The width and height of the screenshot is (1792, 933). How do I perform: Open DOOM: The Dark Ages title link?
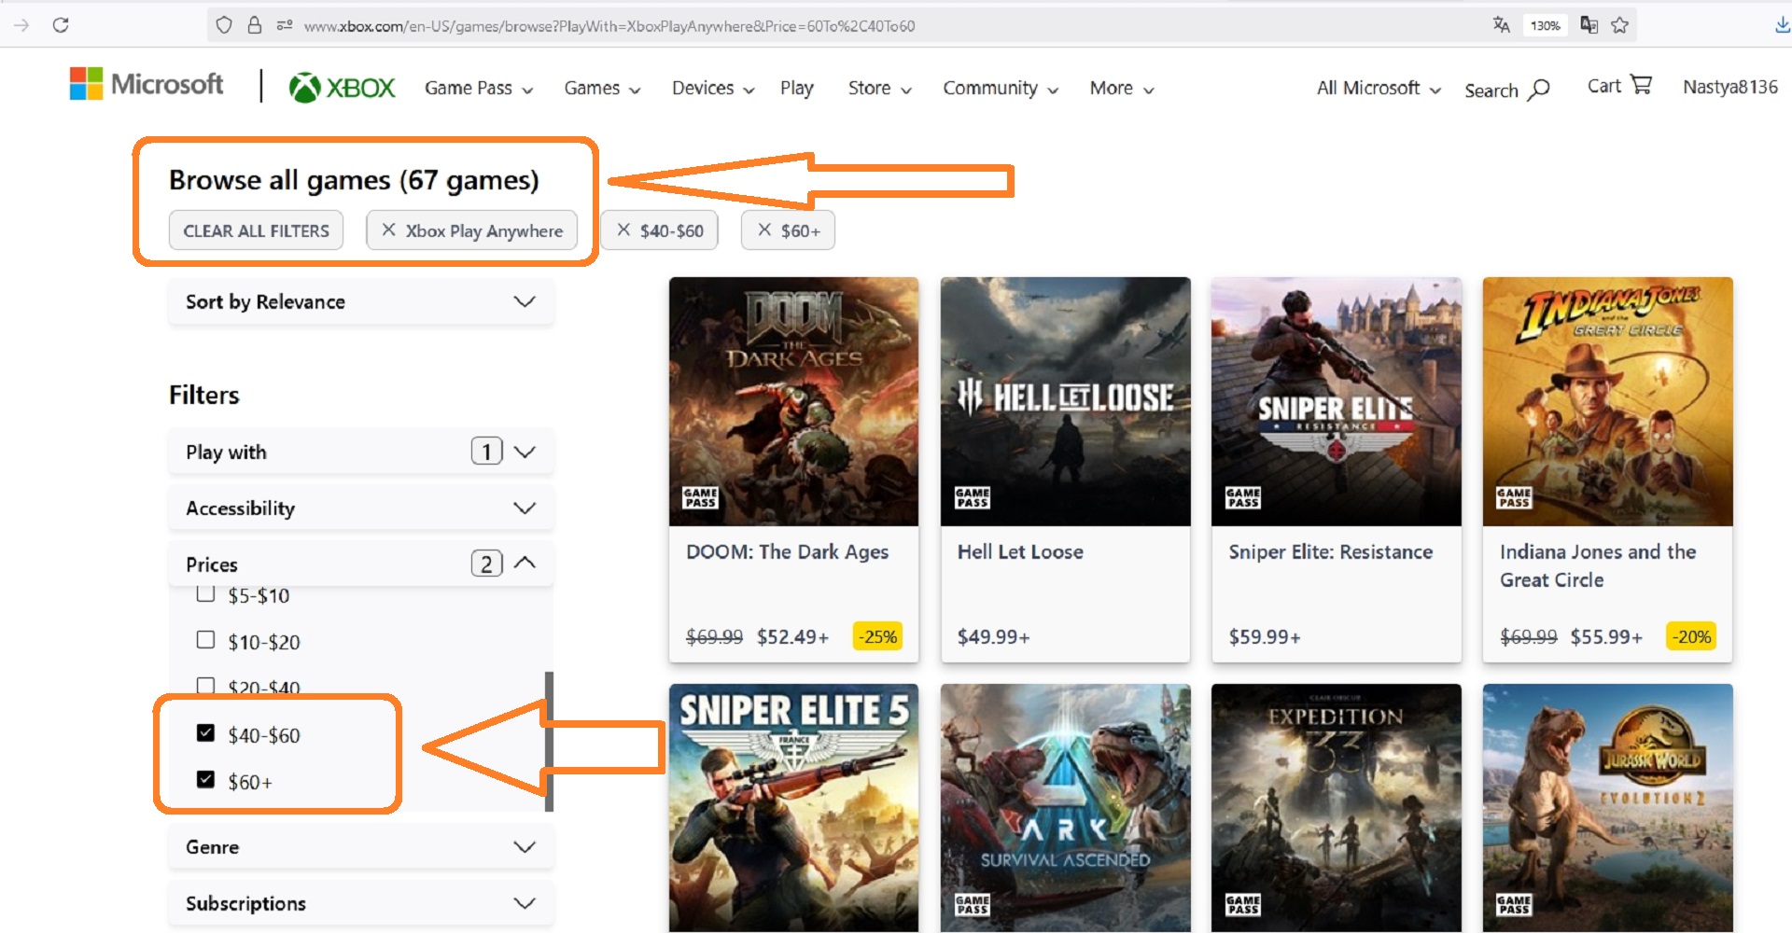(788, 551)
